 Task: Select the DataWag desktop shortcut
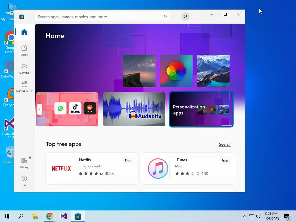click(x=8, y=69)
